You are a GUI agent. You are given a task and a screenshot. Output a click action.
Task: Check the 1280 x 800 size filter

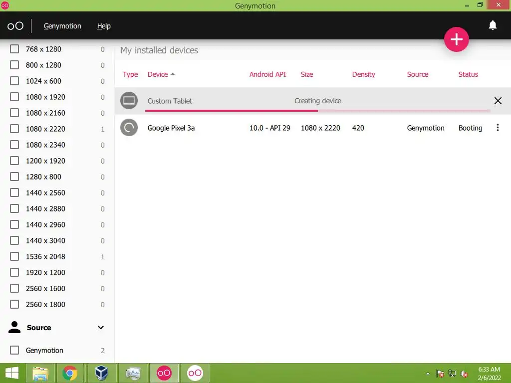click(14, 177)
